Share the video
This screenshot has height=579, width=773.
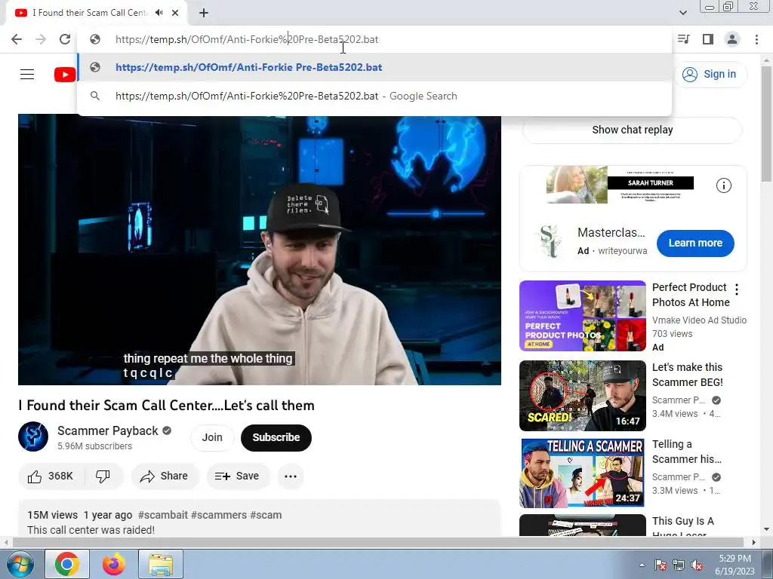pos(165,476)
